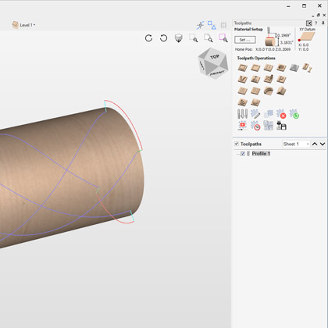Recalculate all toolpaths with green icon

tap(294, 114)
